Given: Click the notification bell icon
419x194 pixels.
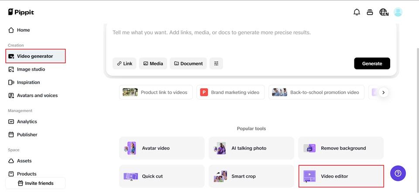Looking at the screenshot, I should [x=357, y=12].
